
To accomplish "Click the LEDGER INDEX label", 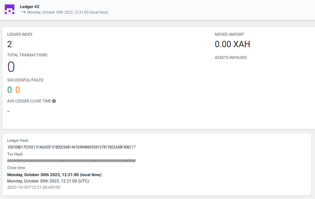I will (x=20, y=34).
